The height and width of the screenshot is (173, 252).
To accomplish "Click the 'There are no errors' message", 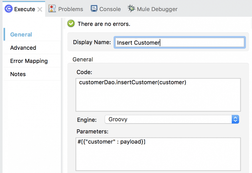I will [104, 24].
